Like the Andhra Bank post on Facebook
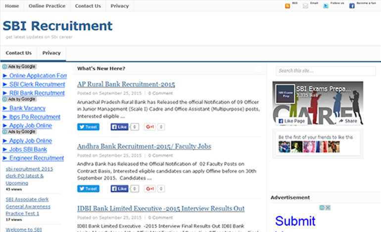The image size is (381, 232). 119,189
